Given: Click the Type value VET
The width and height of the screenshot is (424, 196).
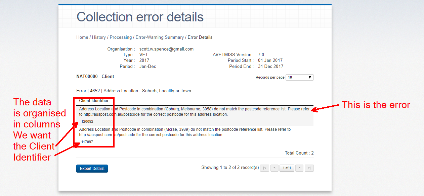Looking at the screenshot, I should (x=144, y=55).
